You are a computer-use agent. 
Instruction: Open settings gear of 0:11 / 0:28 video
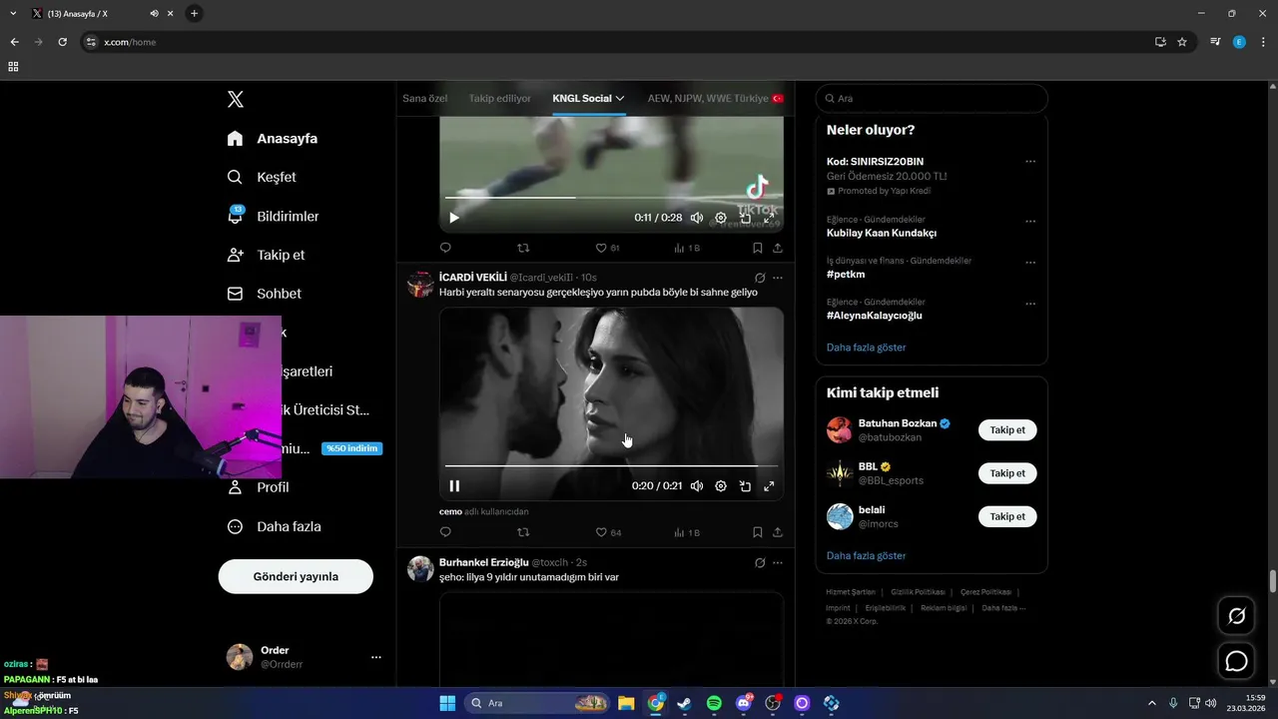point(721,218)
